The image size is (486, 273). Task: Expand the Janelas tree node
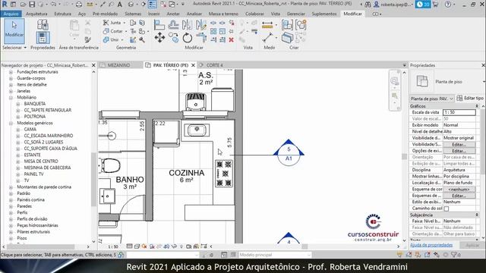(11, 91)
